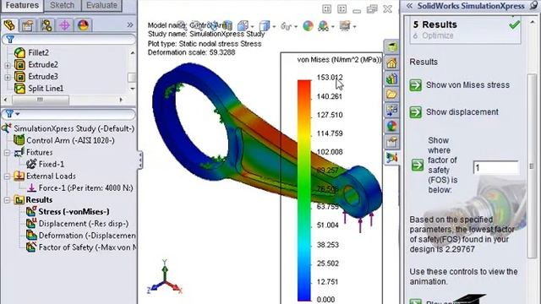This screenshot has width=541, height=304.
Task: Click the 6 Optimize step
Action: click(x=433, y=35)
